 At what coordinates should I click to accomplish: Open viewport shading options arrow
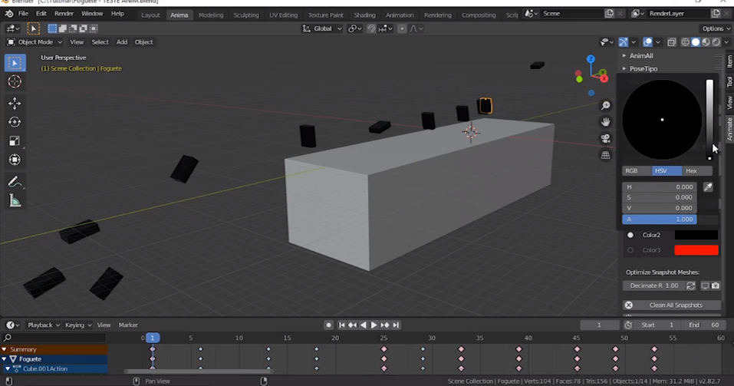click(x=726, y=42)
